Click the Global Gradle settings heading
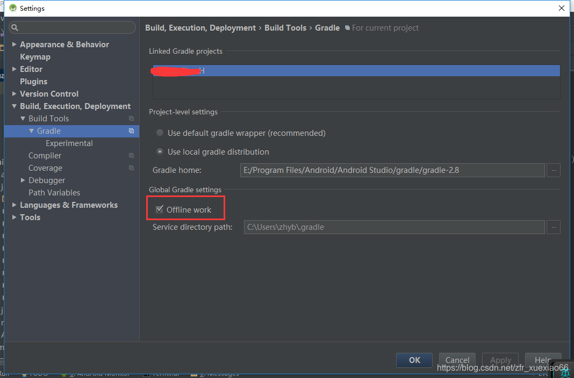This screenshot has width=574, height=378. [185, 190]
